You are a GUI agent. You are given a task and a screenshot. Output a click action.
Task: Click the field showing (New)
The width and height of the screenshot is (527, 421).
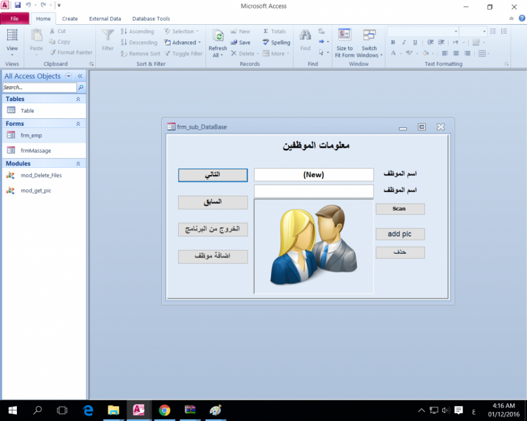click(x=314, y=175)
